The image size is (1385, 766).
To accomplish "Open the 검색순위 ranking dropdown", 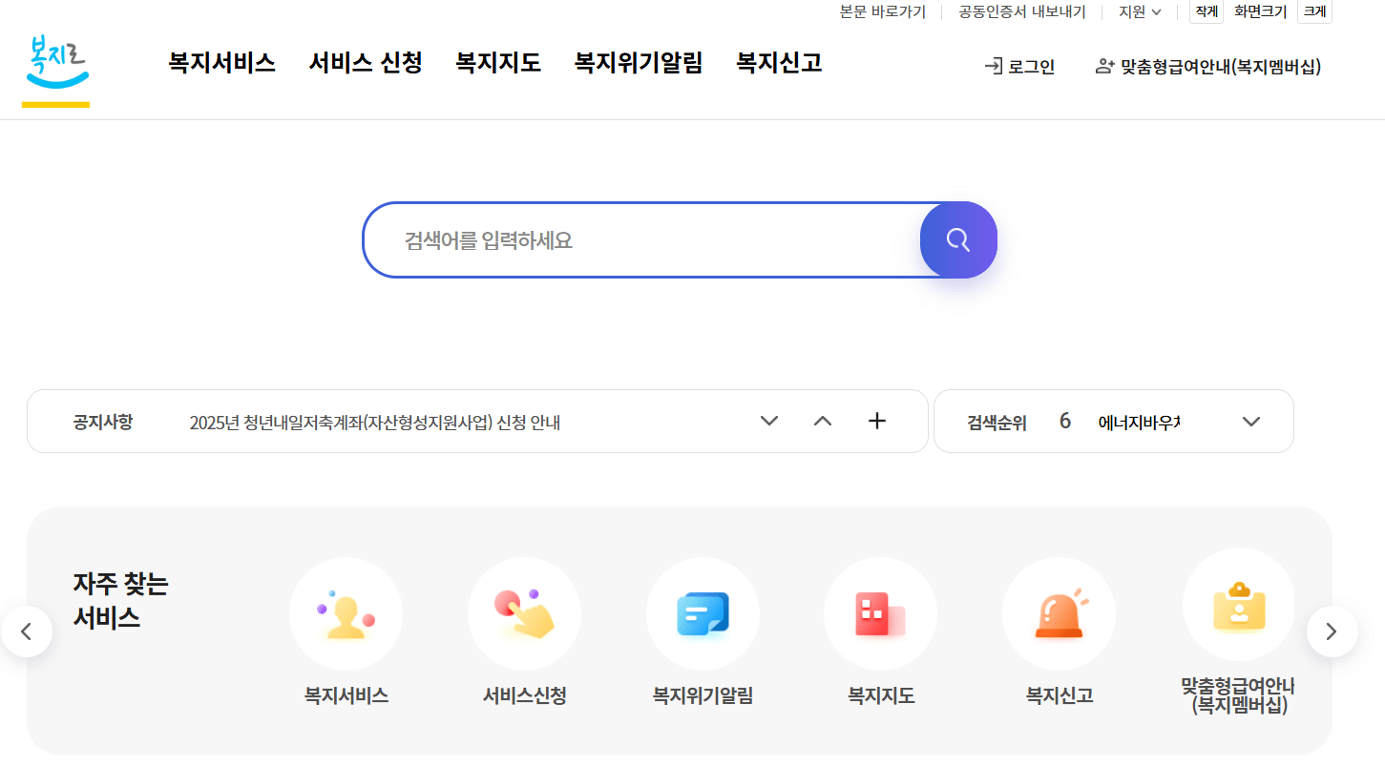I will (1251, 421).
